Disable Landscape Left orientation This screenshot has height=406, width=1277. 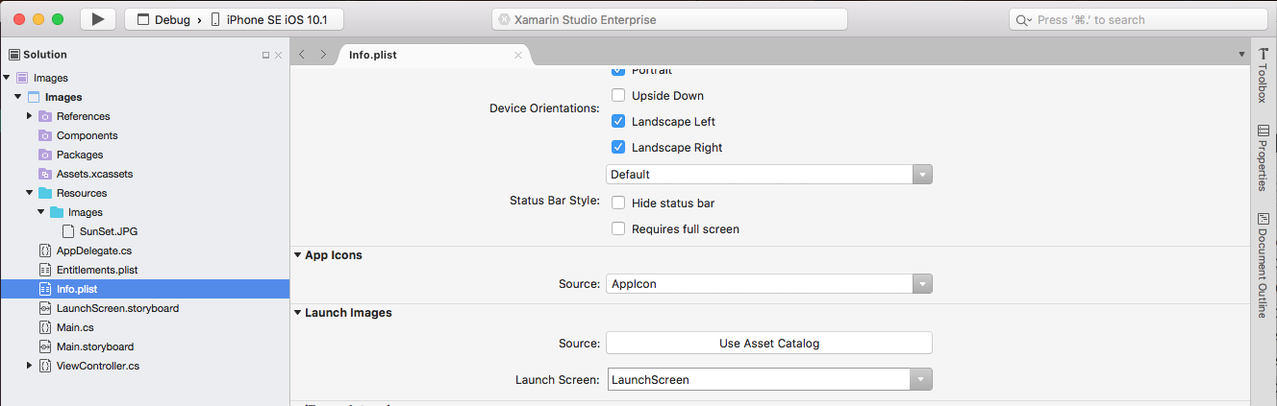tap(618, 122)
